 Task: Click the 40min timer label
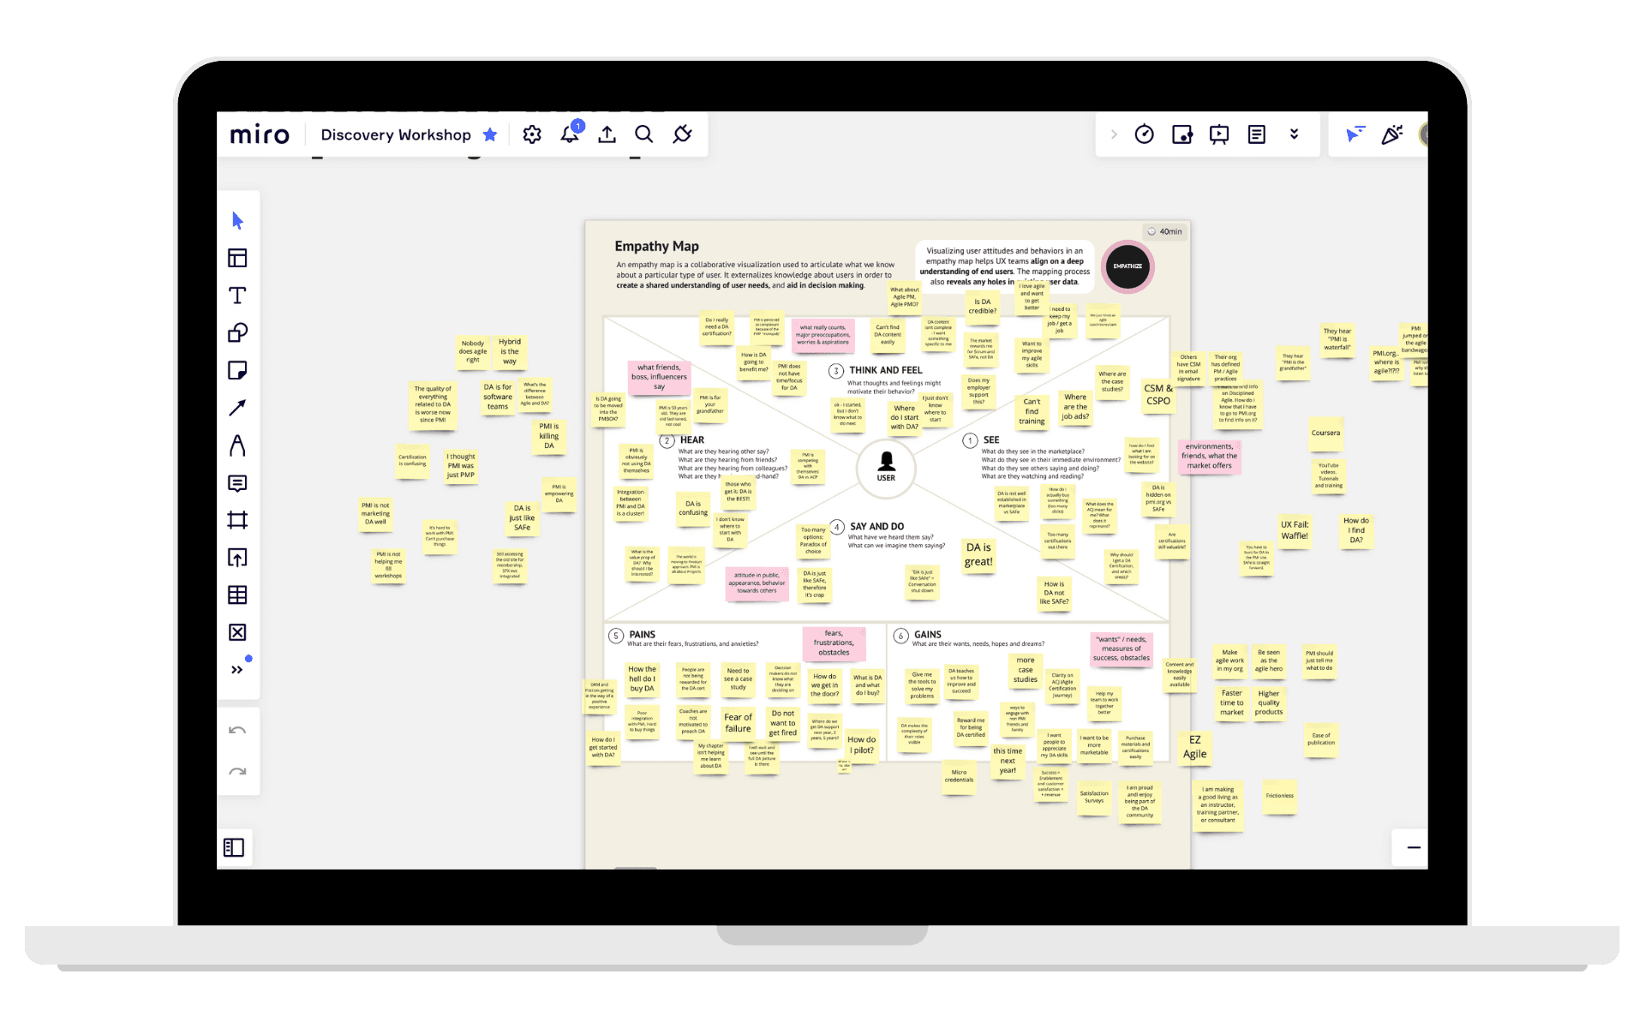(x=1165, y=231)
